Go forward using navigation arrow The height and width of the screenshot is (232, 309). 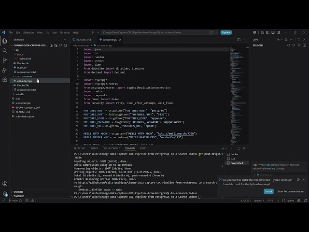tap(98, 32)
